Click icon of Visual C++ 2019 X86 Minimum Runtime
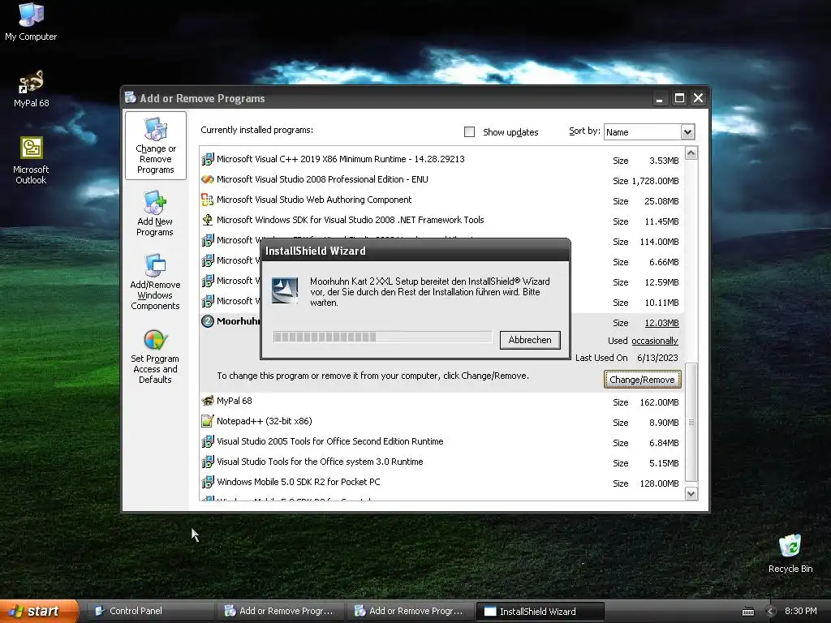 [207, 159]
